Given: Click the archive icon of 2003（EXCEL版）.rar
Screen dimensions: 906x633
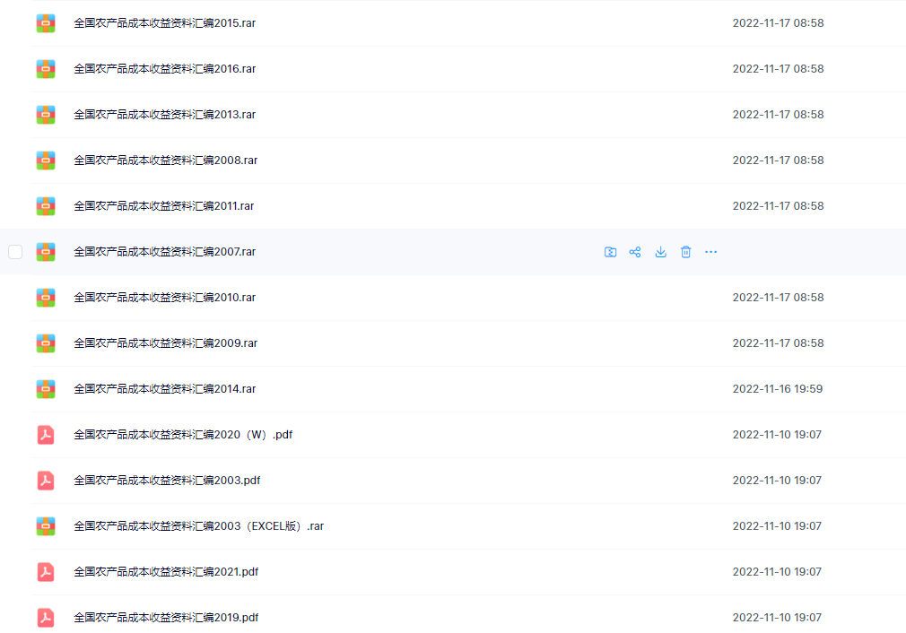Looking at the screenshot, I should pos(46,525).
